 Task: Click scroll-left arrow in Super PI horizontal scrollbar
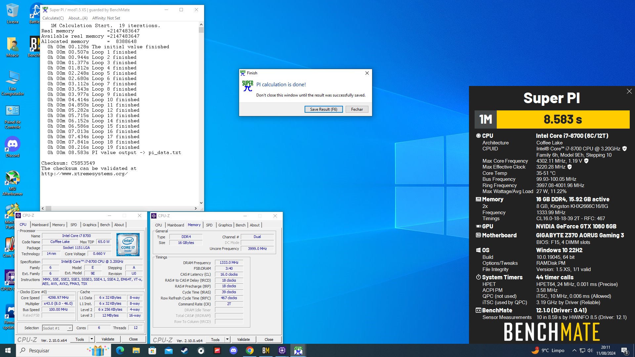point(43,208)
